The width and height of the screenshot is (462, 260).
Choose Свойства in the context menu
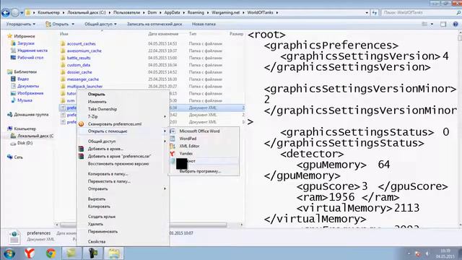coord(97,242)
